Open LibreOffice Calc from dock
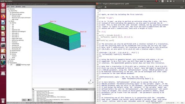Image resolution: width=185 pixels, height=104 pixels. pyautogui.click(x=3, y=28)
